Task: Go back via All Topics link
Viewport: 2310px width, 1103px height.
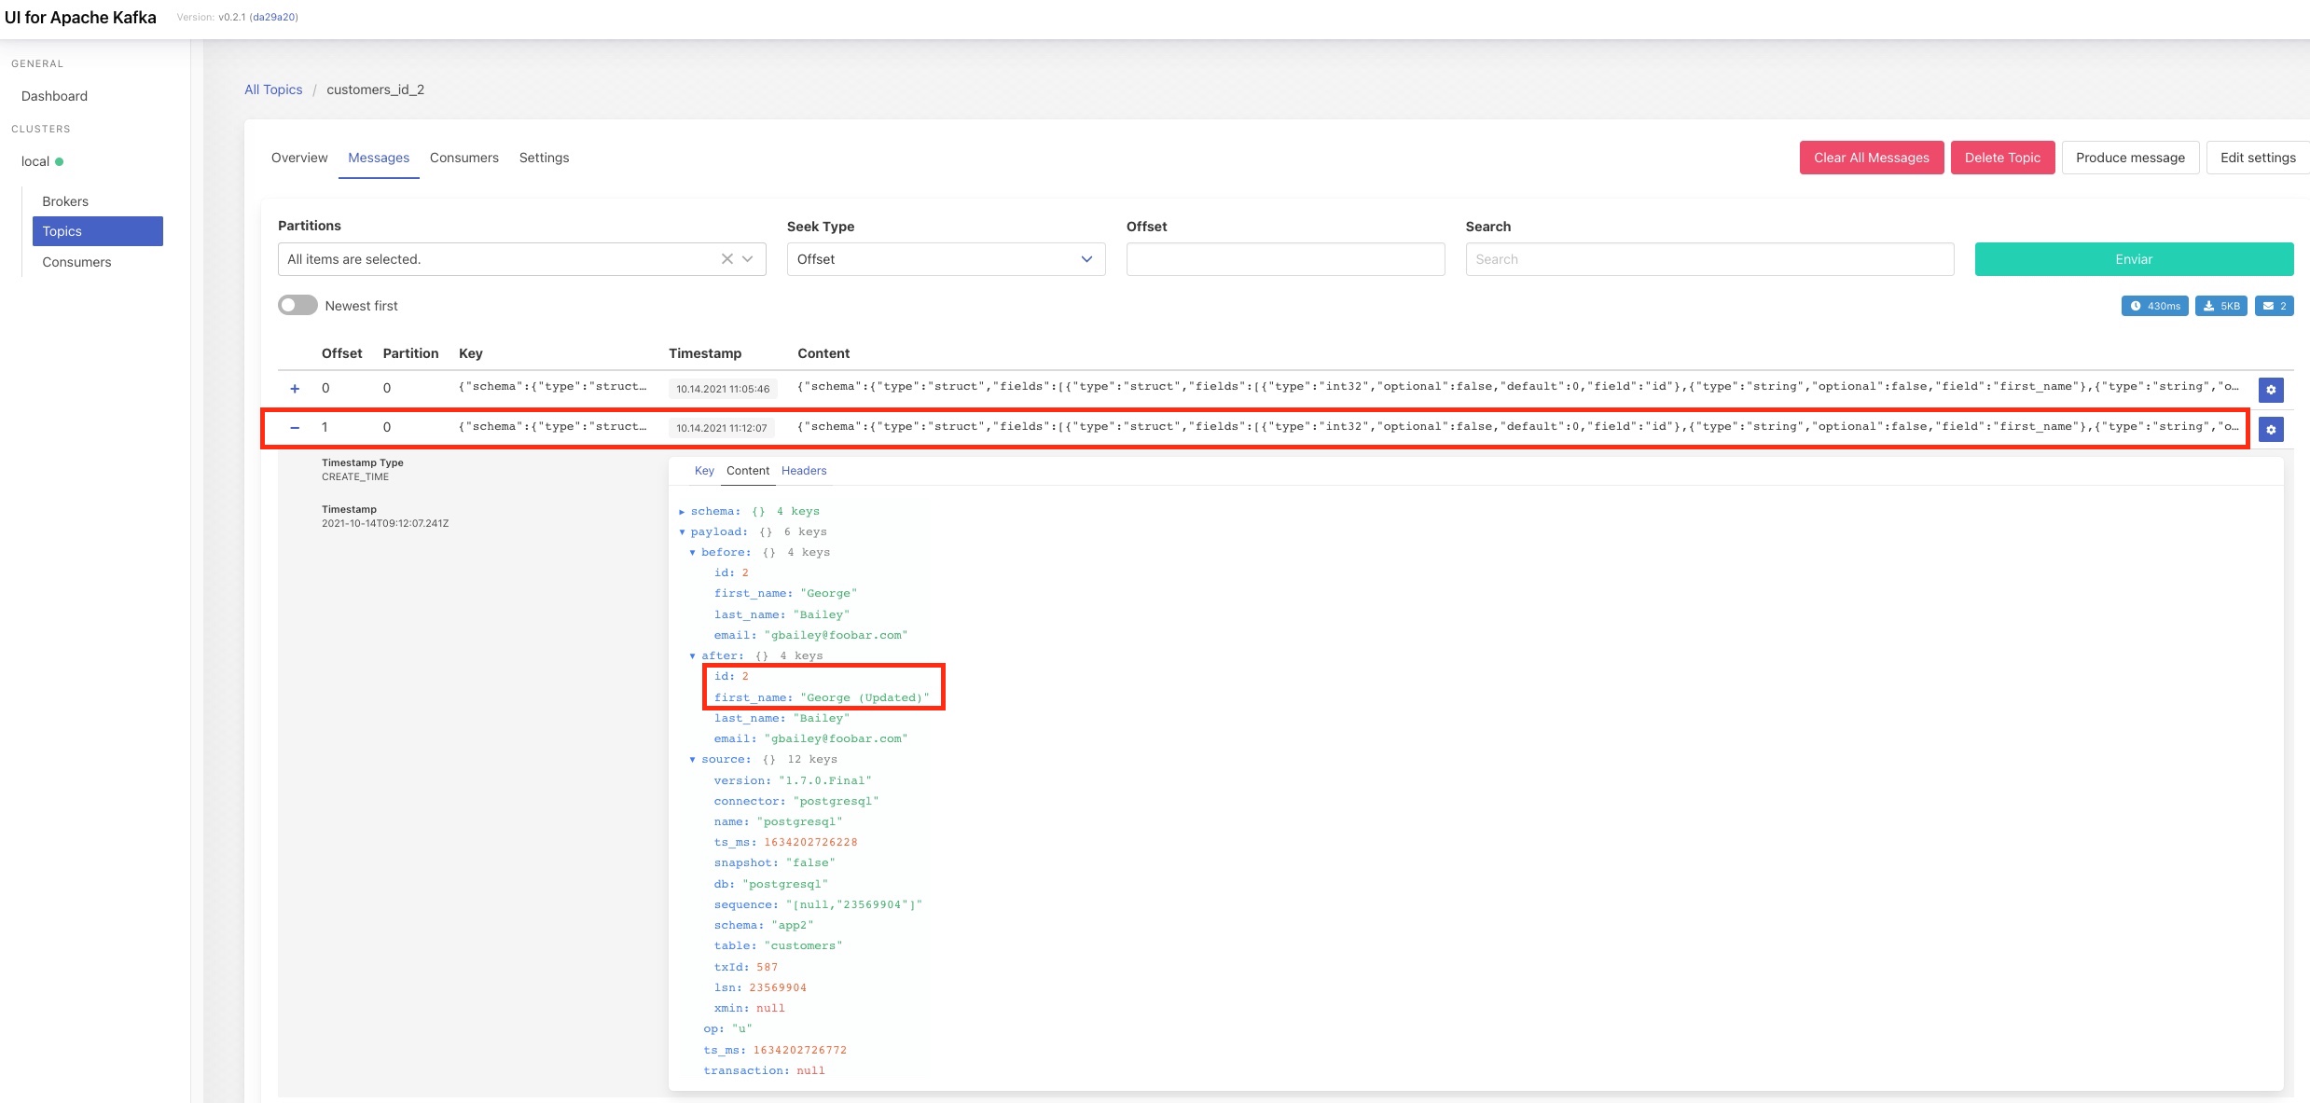Action: (x=273, y=90)
